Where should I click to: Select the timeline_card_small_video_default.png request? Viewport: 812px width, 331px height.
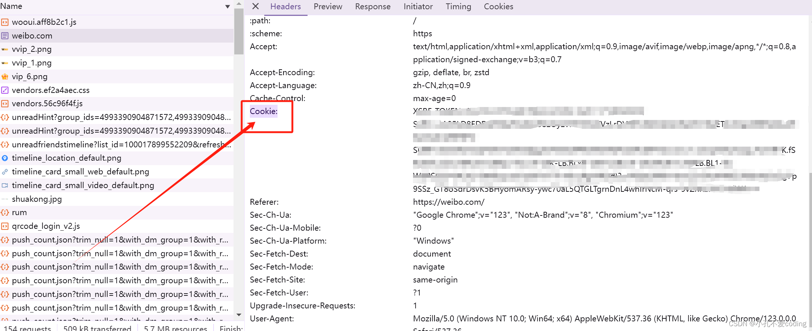pos(117,185)
